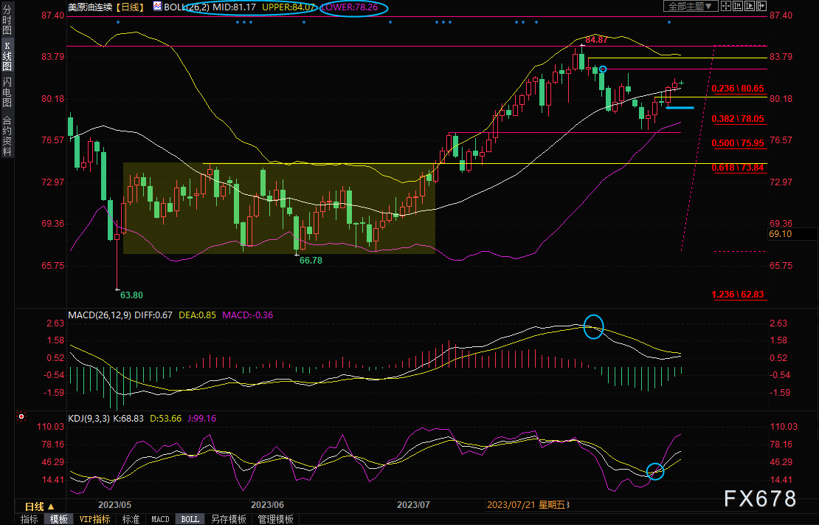Screen dimensions: 819x525
Task: Click the 管理模板 button
Action: 275,519
